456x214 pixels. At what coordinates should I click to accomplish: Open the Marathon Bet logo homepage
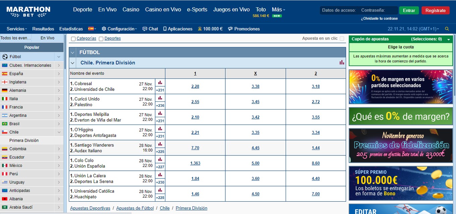tap(28, 12)
